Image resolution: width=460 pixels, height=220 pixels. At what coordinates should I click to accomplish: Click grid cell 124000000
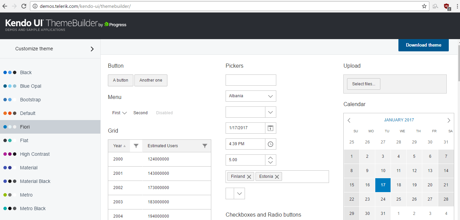(x=177, y=159)
